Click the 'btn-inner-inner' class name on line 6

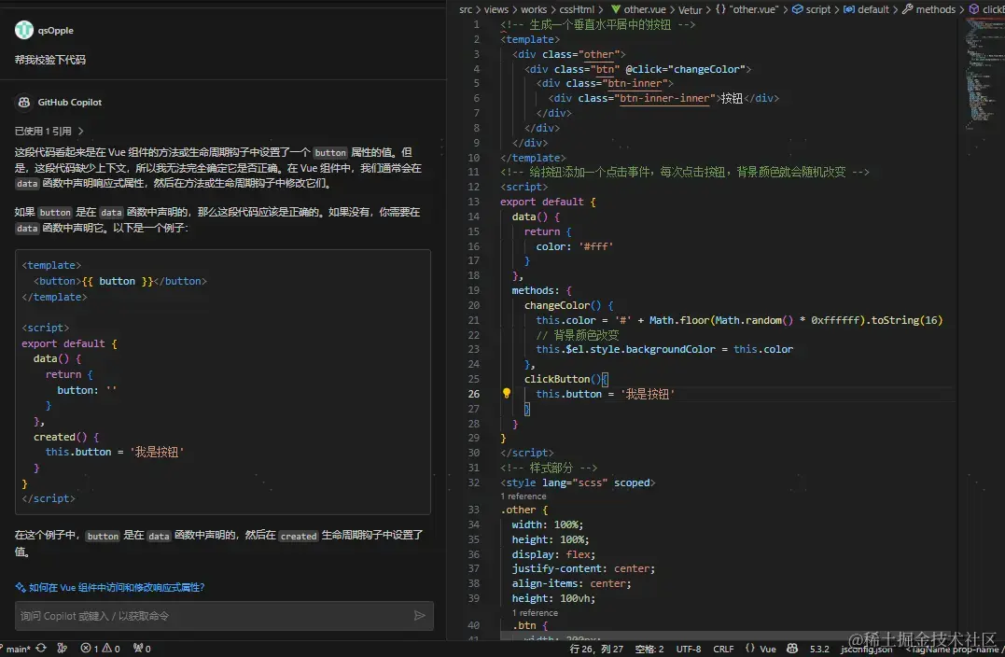pos(664,98)
